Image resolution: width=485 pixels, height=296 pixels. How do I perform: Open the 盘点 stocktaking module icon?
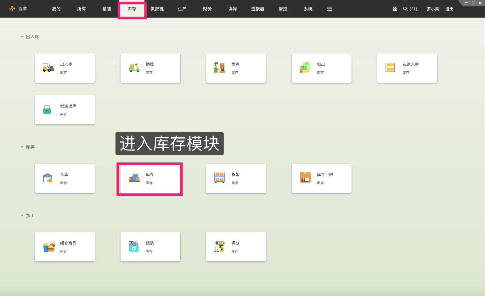coord(219,68)
